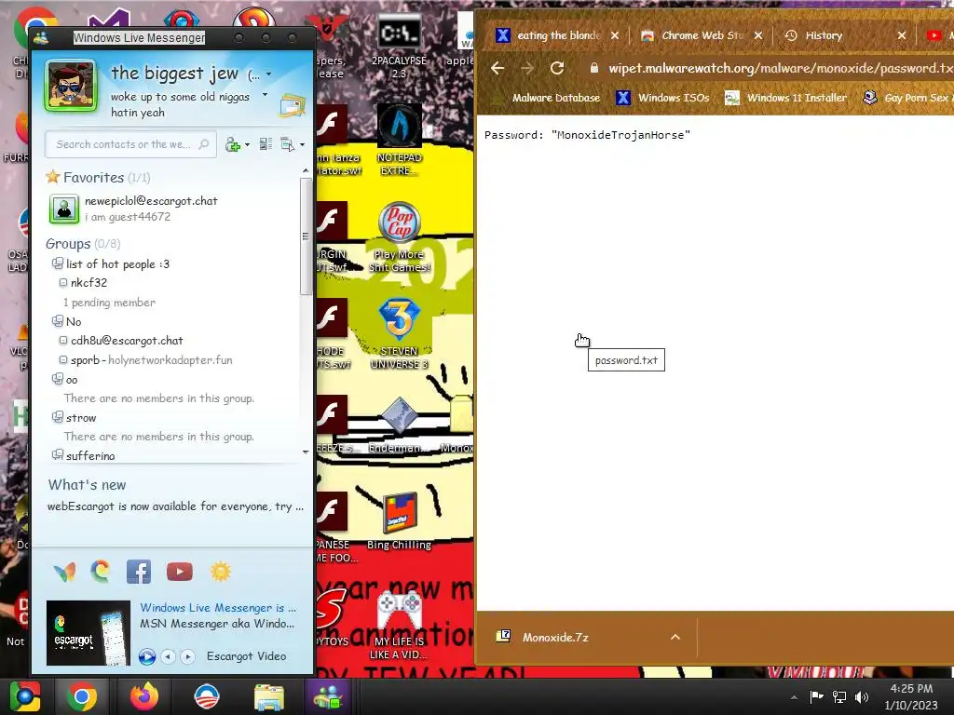Click the Bing Chilling desktop icon
954x715 pixels.
click(x=399, y=521)
